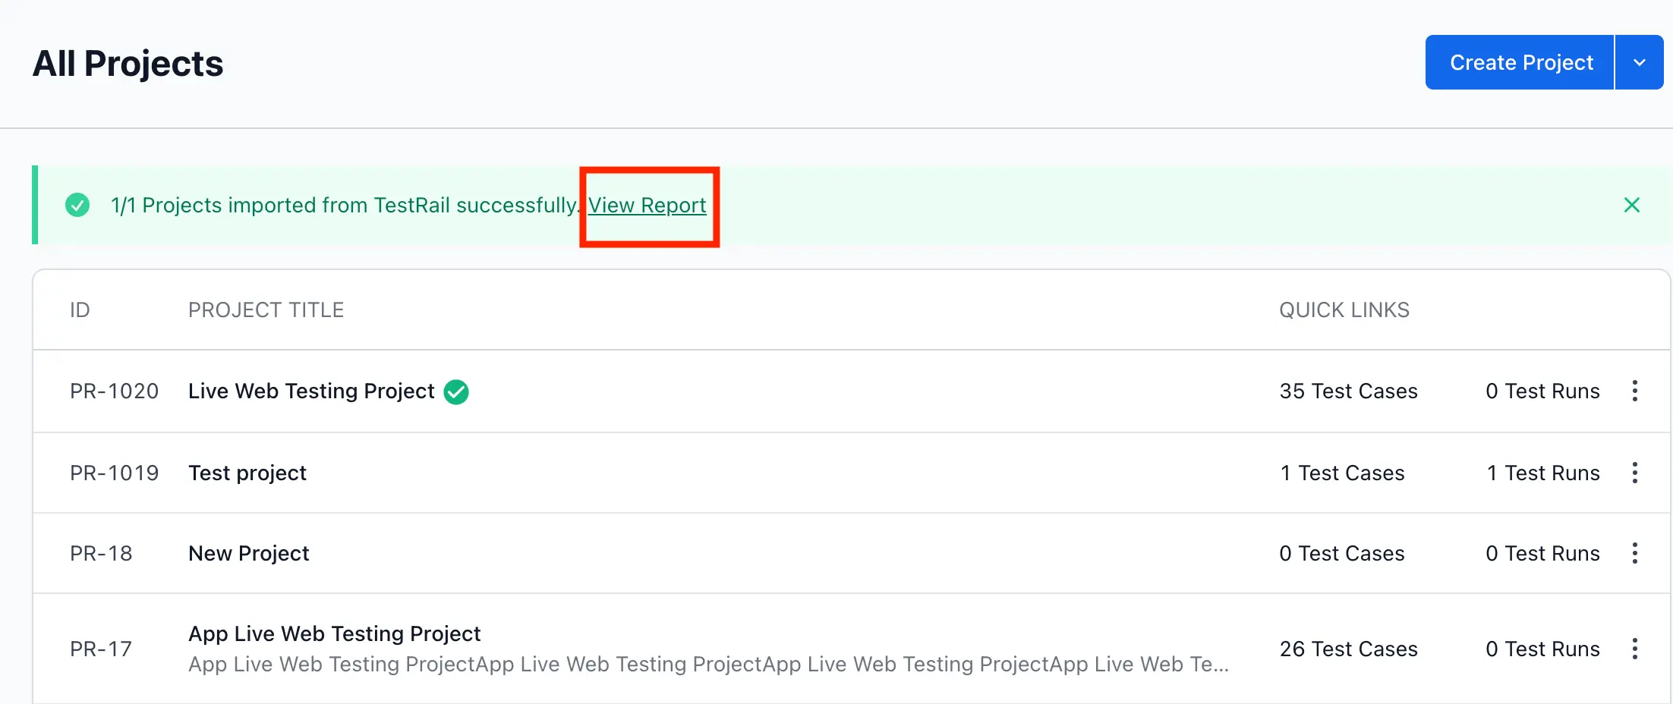The height and width of the screenshot is (704, 1673).
Task: Open the three-dot menu for PR-1020
Action: 1635,391
